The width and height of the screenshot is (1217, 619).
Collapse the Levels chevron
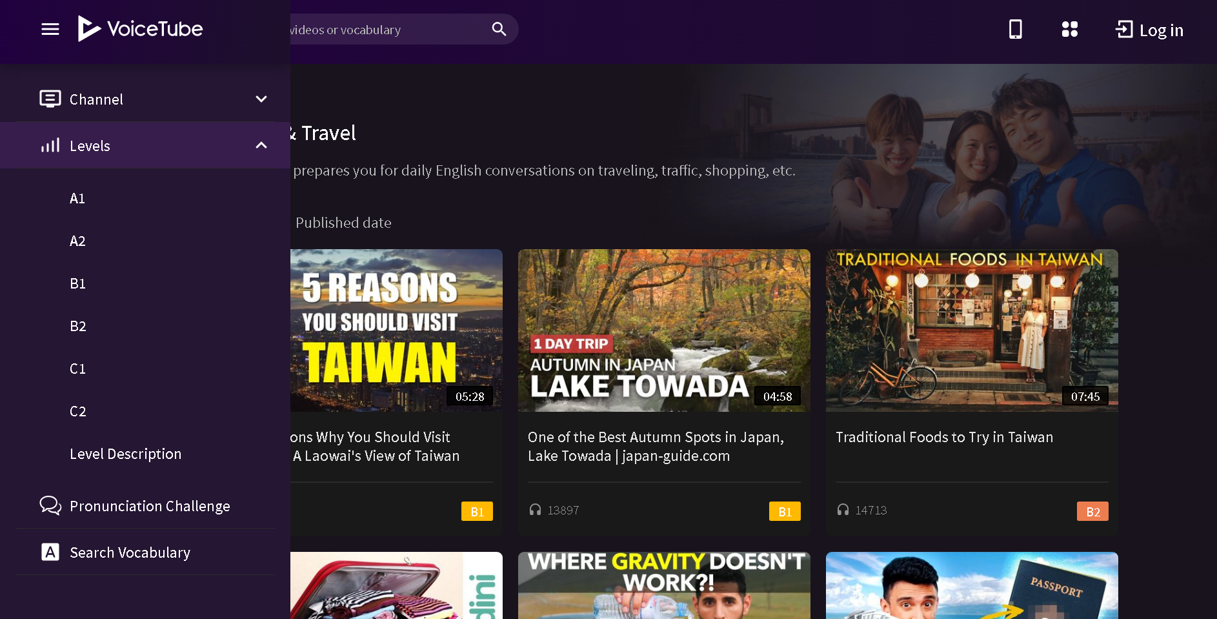click(261, 145)
